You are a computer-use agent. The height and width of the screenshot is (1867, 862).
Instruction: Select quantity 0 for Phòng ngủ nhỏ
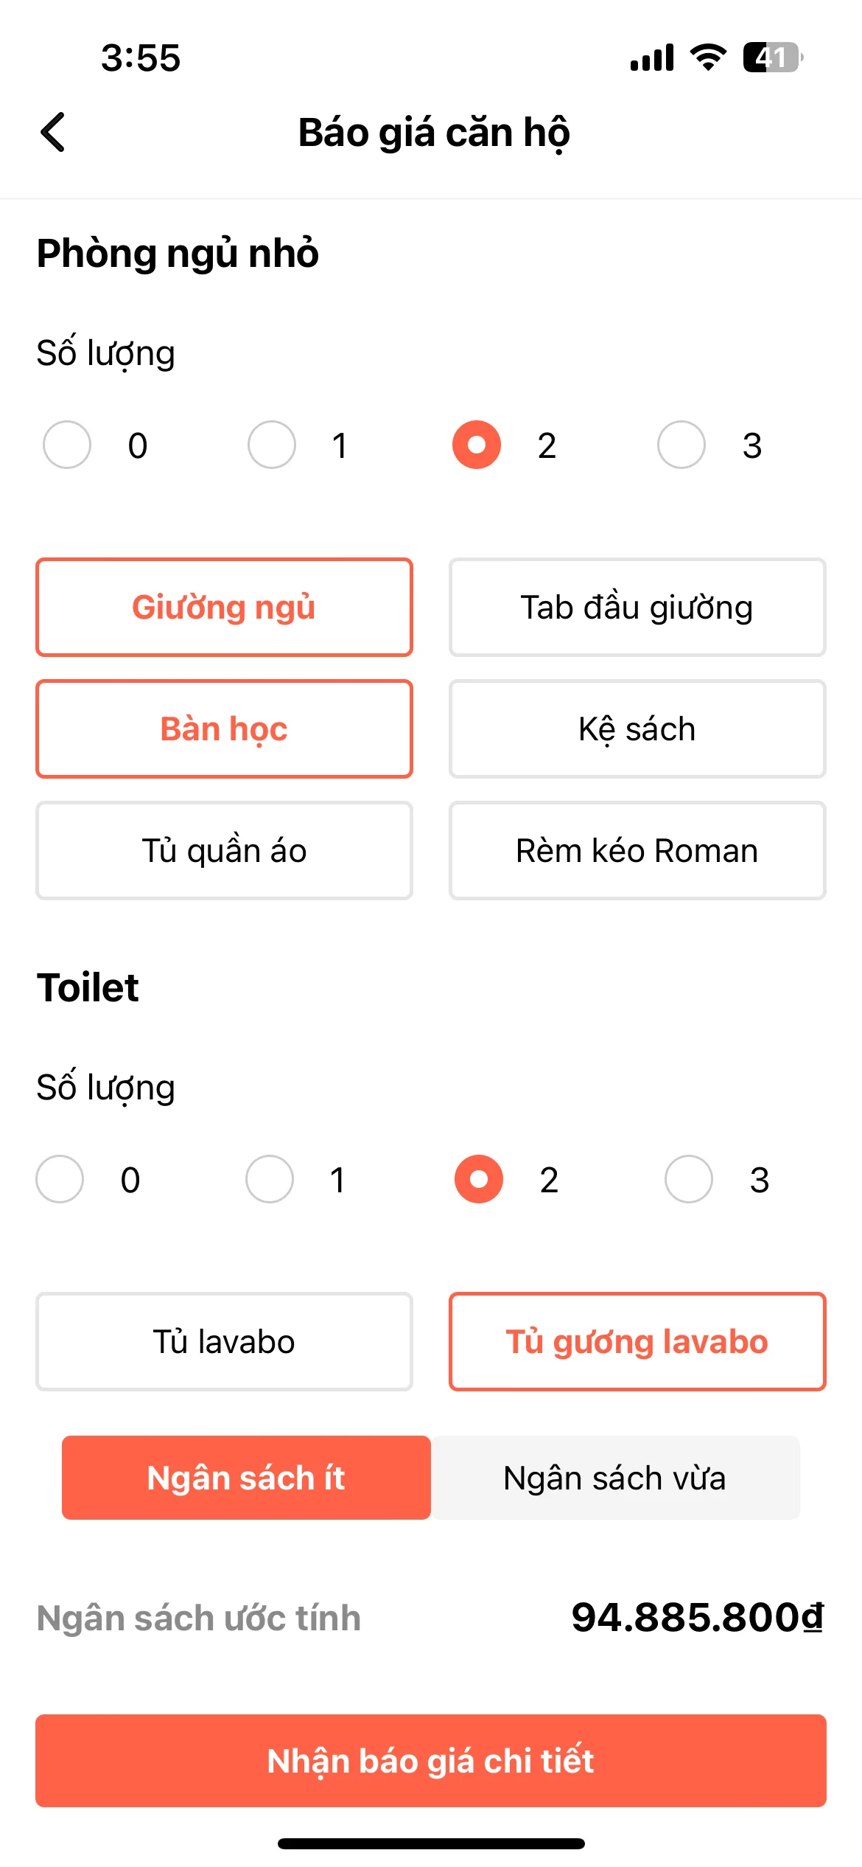pos(67,445)
